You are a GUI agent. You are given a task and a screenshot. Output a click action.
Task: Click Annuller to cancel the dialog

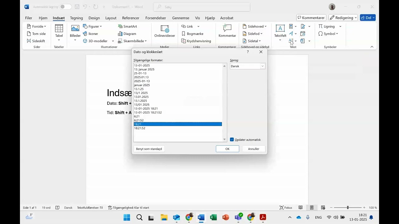coord(253,149)
